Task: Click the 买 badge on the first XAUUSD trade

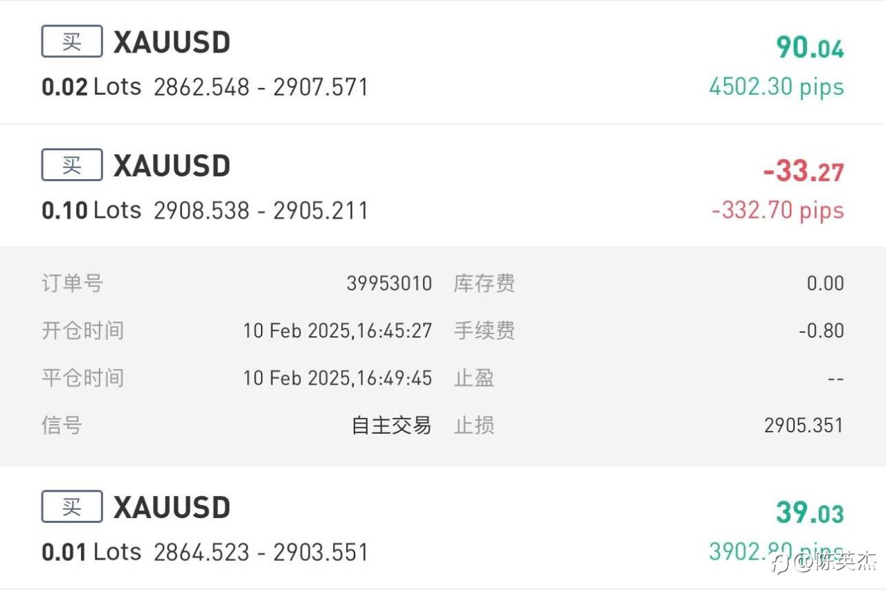Action: 72,42
